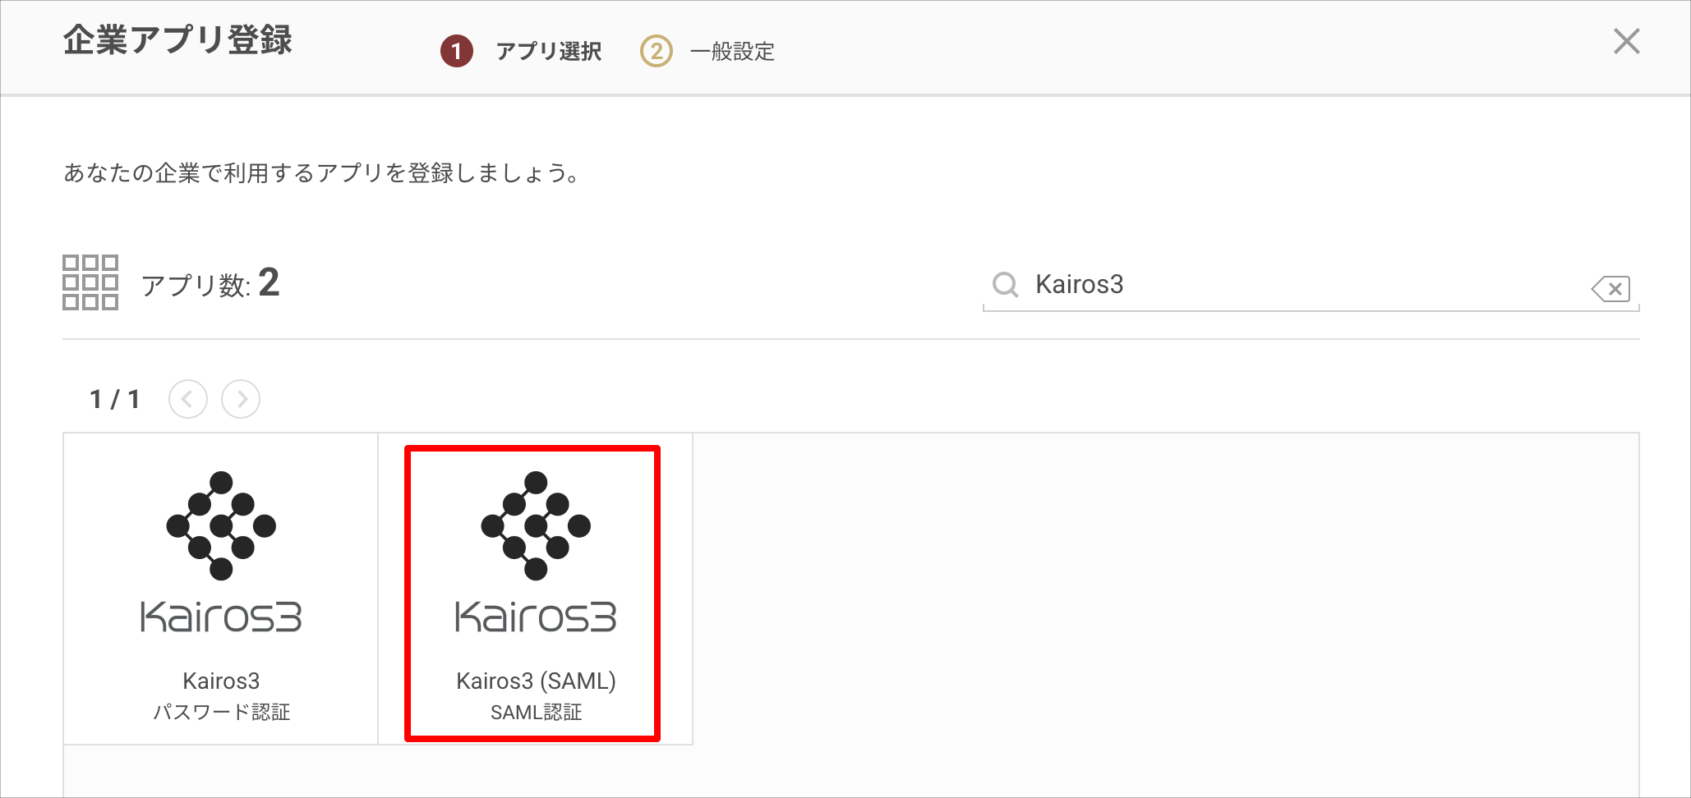This screenshot has width=1691, height=798.
Task: Go to next page arrow
Action: coord(241,399)
